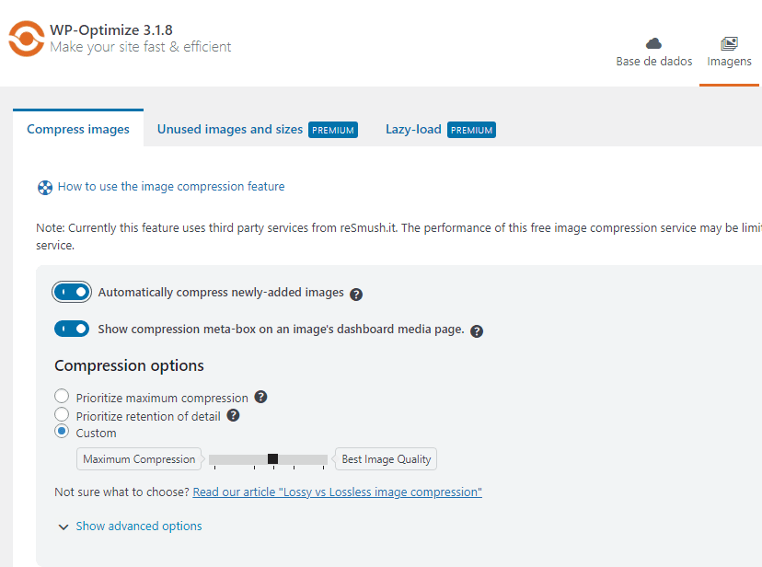Click the Best Image Quality label

[387, 459]
